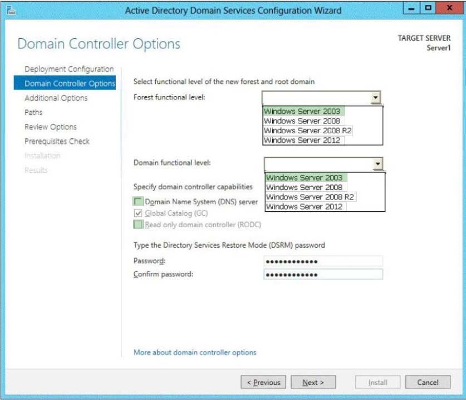The width and height of the screenshot is (466, 400).
Task: Focus the Confirm password field
Action: (322, 274)
